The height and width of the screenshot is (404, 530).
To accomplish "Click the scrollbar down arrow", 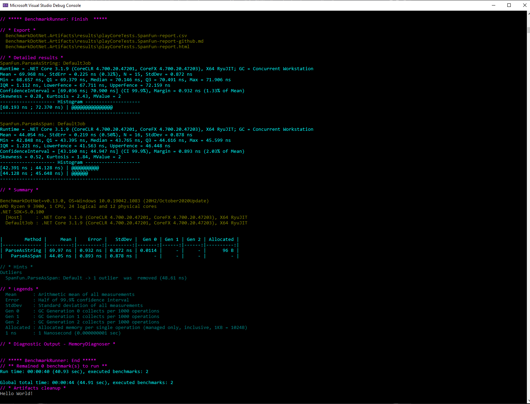I will [x=528, y=401].
